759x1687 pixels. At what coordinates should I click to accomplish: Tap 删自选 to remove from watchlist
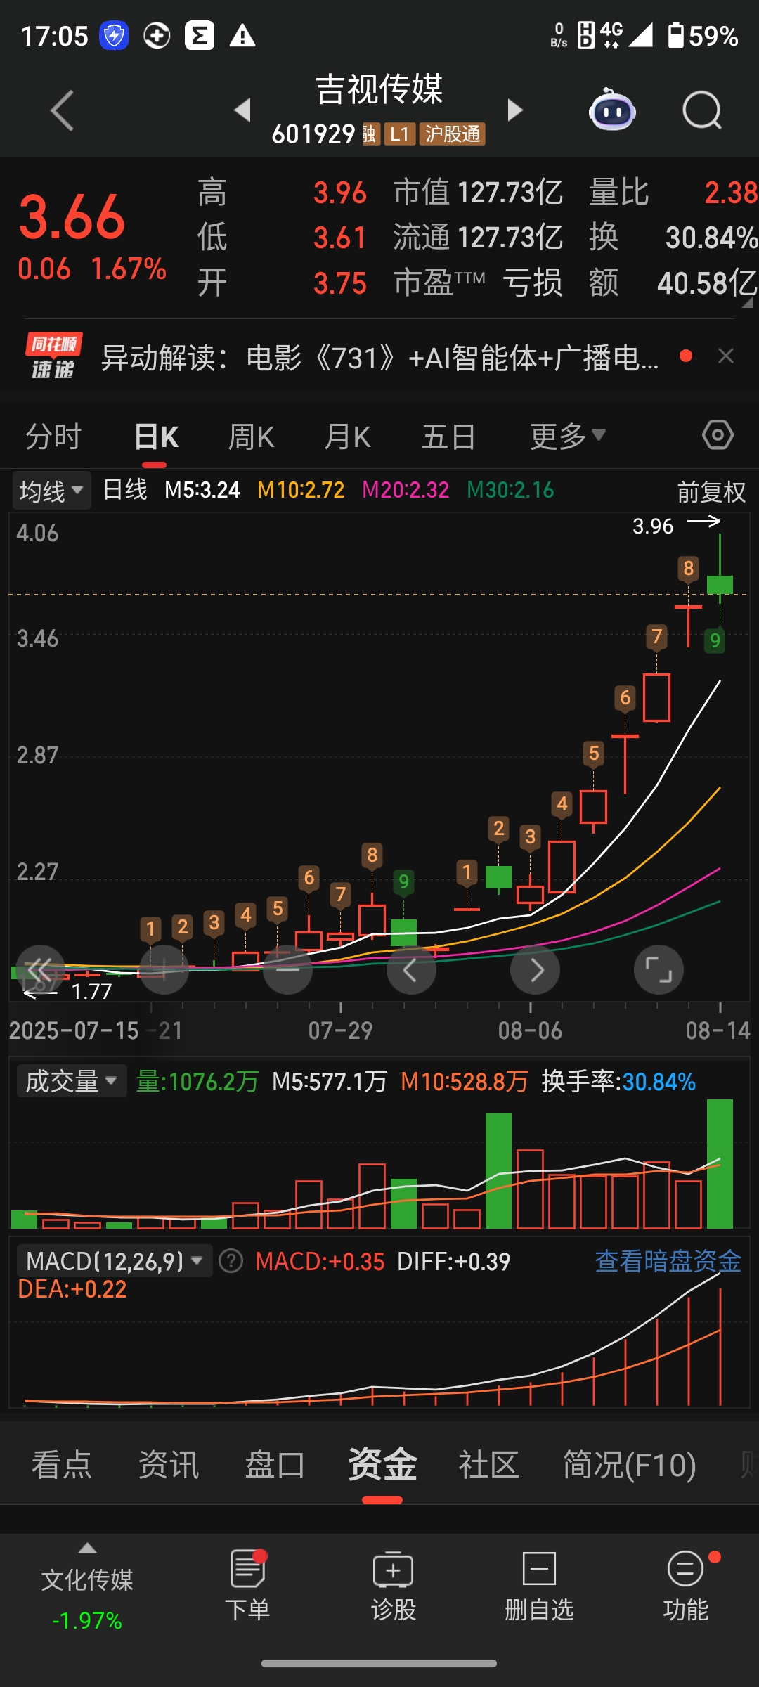pyautogui.click(x=540, y=1586)
